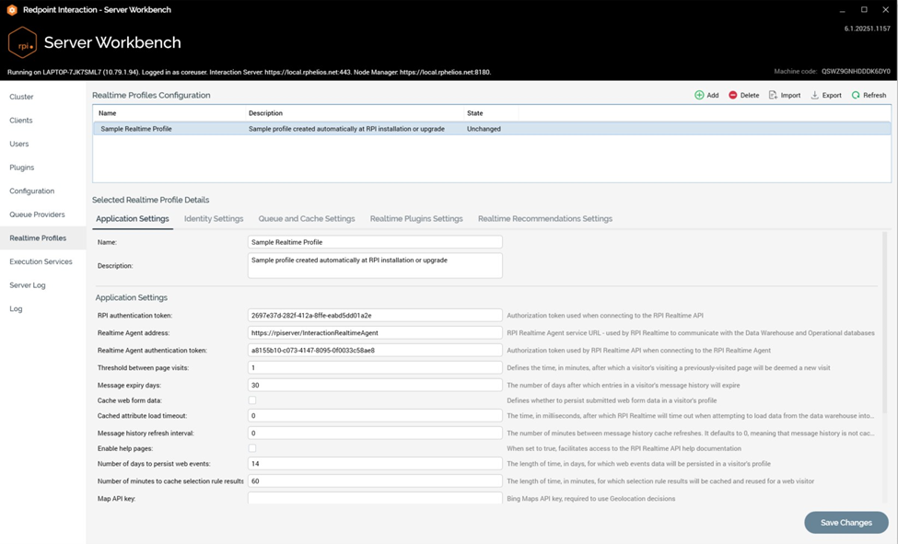Click the Map API key input field
The image size is (898, 544).
(375, 499)
